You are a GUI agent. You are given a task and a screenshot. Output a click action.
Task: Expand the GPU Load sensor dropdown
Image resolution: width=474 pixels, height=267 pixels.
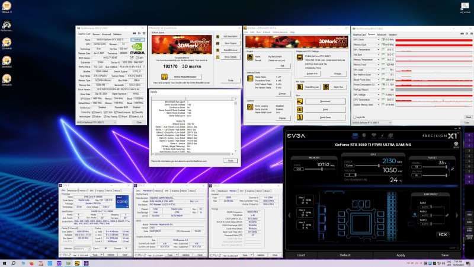coord(379,69)
